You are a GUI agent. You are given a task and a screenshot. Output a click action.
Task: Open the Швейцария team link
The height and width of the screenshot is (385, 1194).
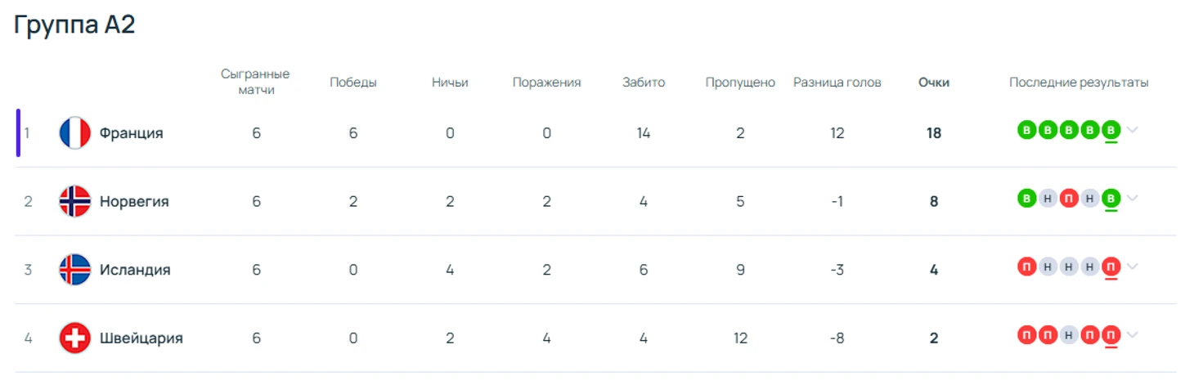[x=141, y=338]
